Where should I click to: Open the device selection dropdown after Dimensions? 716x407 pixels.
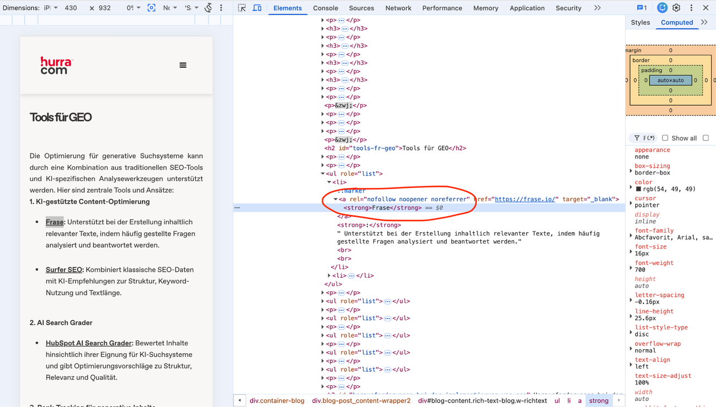click(51, 8)
